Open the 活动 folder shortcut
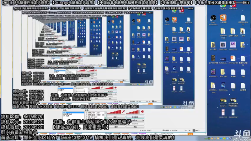251x141 pixels. [243, 33]
